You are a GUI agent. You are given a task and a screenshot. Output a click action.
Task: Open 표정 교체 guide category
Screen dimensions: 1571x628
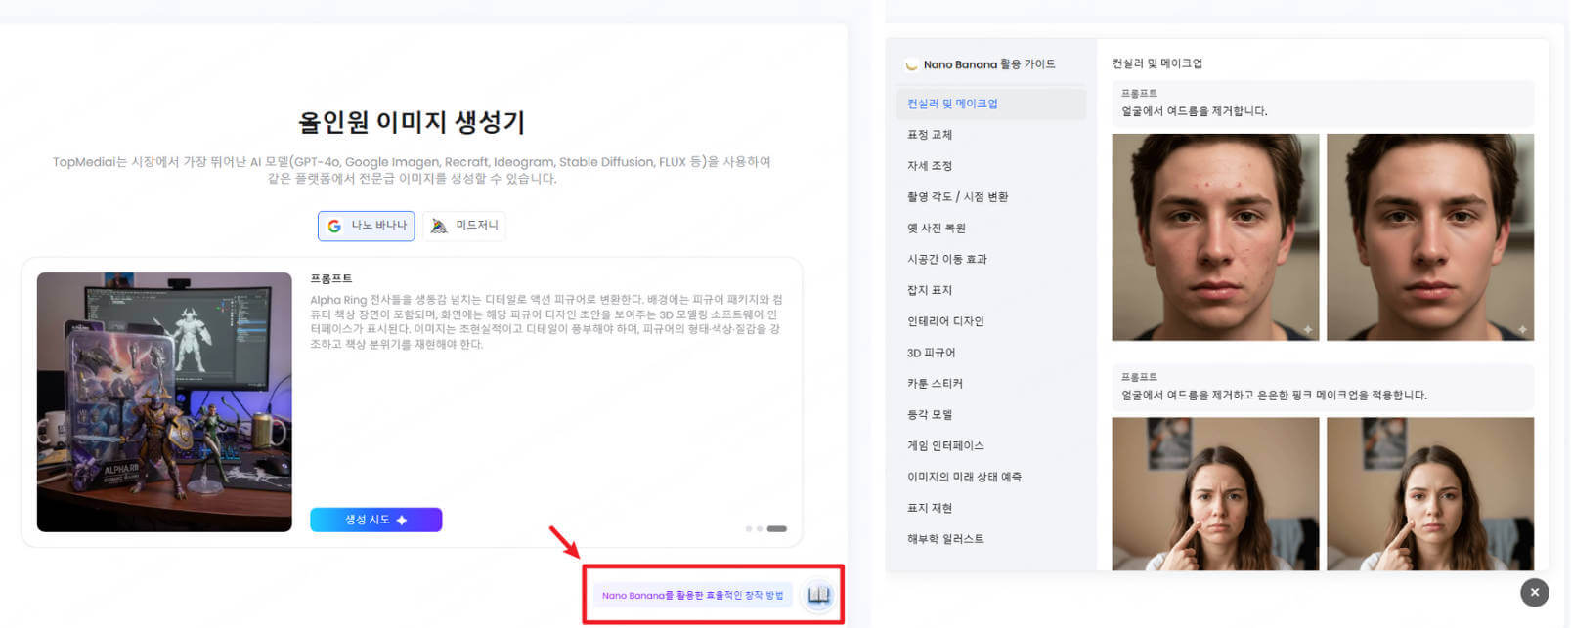click(930, 135)
